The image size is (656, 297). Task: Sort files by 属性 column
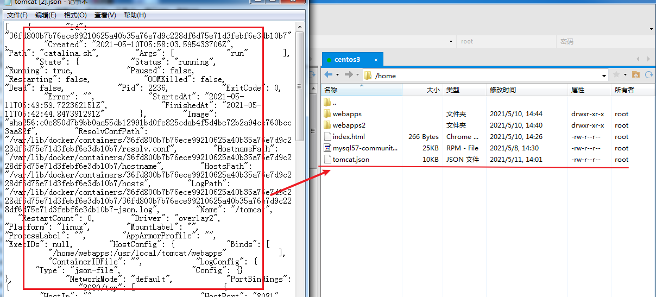(590, 90)
